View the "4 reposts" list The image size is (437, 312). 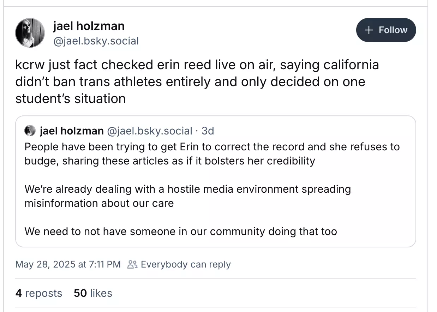(39, 293)
